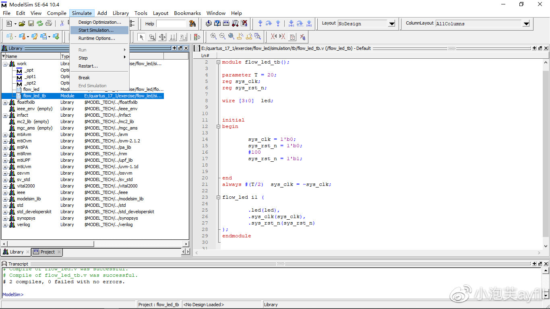
Task: Undock the Library panel with its float icon
Action: [180, 48]
